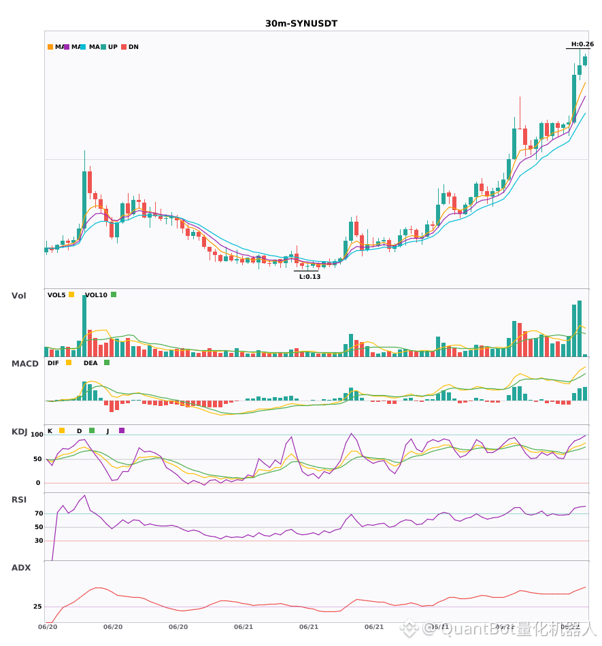The width and height of the screenshot is (602, 646).
Task: Click the yellow DIF legend swatch
Action: (x=69, y=362)
